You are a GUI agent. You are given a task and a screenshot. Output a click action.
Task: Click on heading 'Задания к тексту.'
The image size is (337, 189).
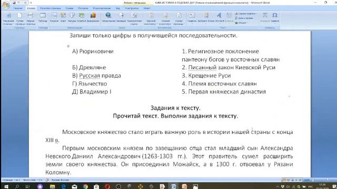tap(175, 108)
